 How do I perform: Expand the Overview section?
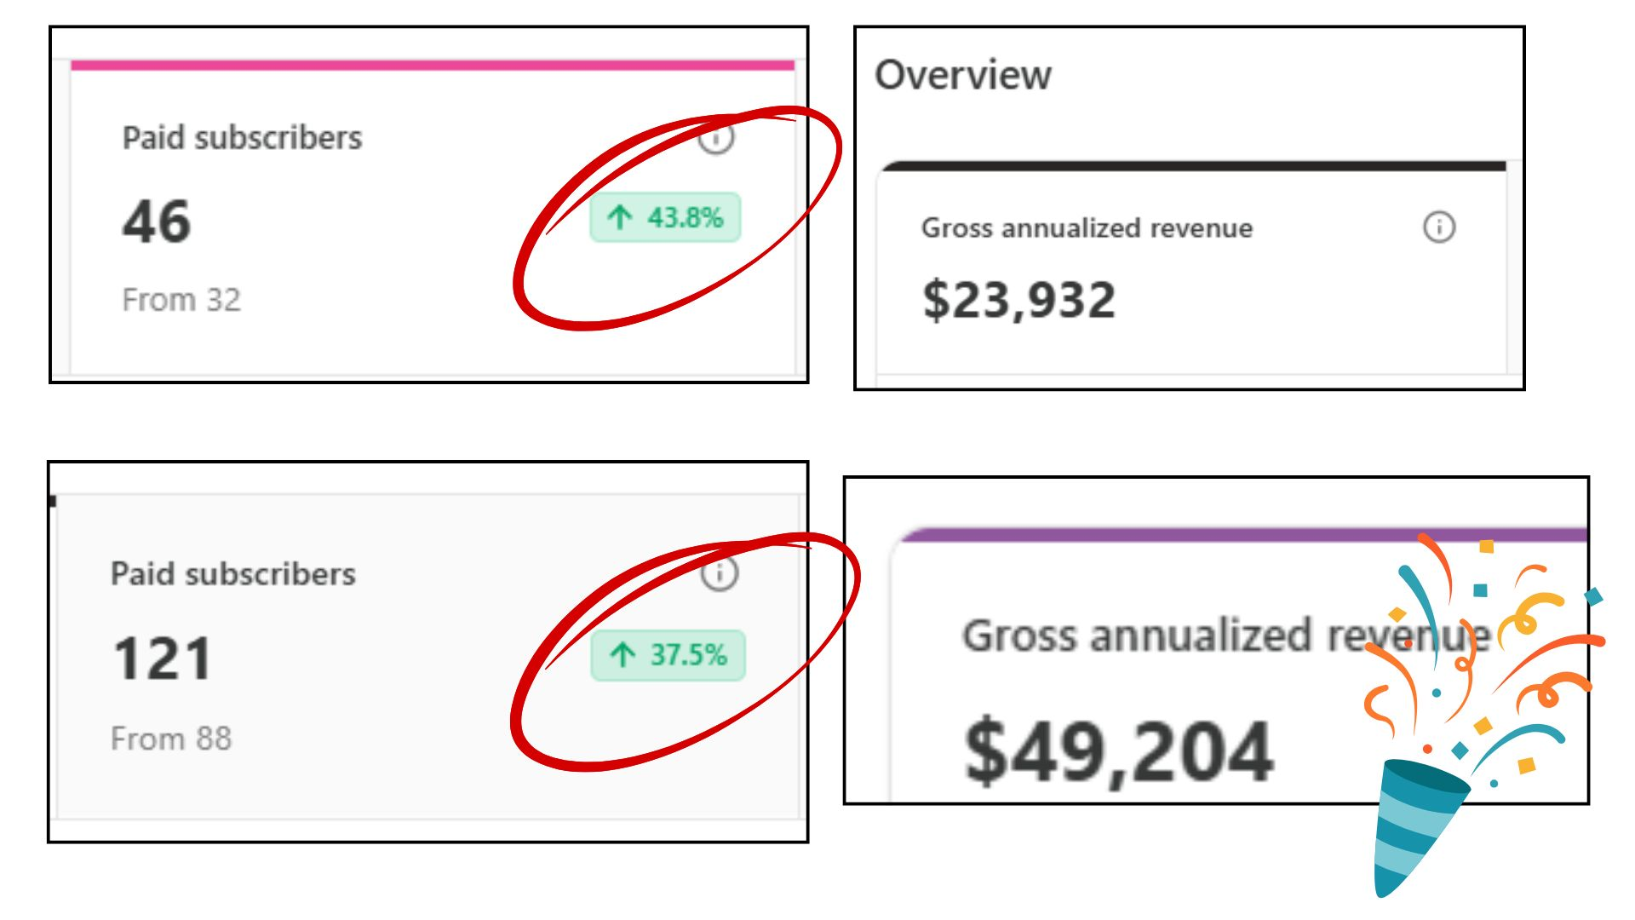point(962,75)
